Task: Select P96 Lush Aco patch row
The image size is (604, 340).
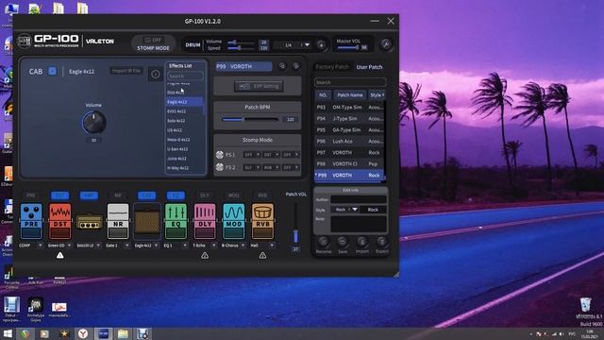Action: tap(349, 142)
